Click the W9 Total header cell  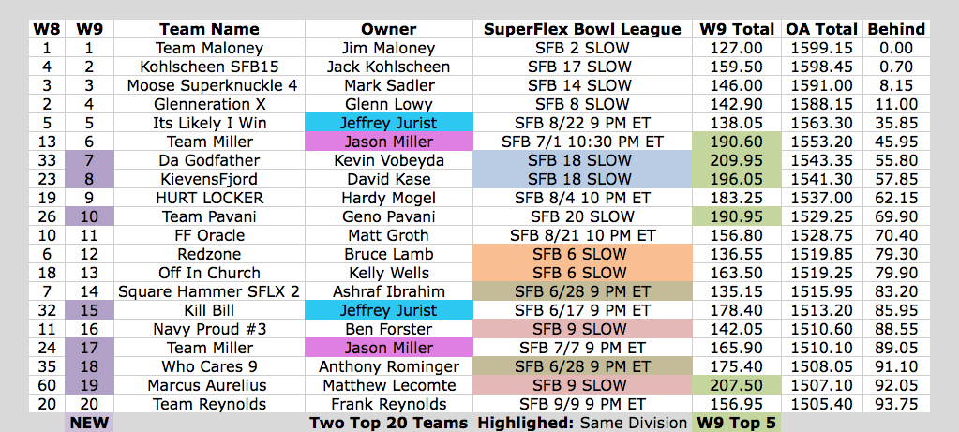(x=737, y=29)
